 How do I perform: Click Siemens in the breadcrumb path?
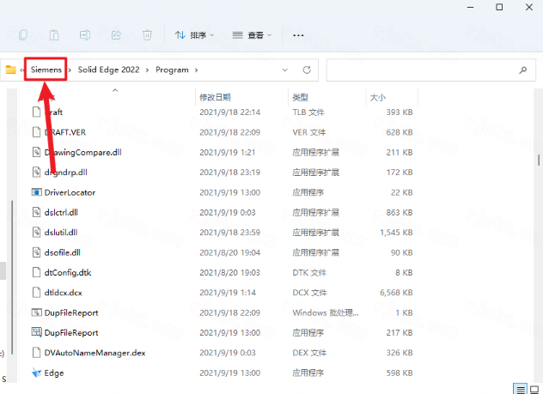46,70
